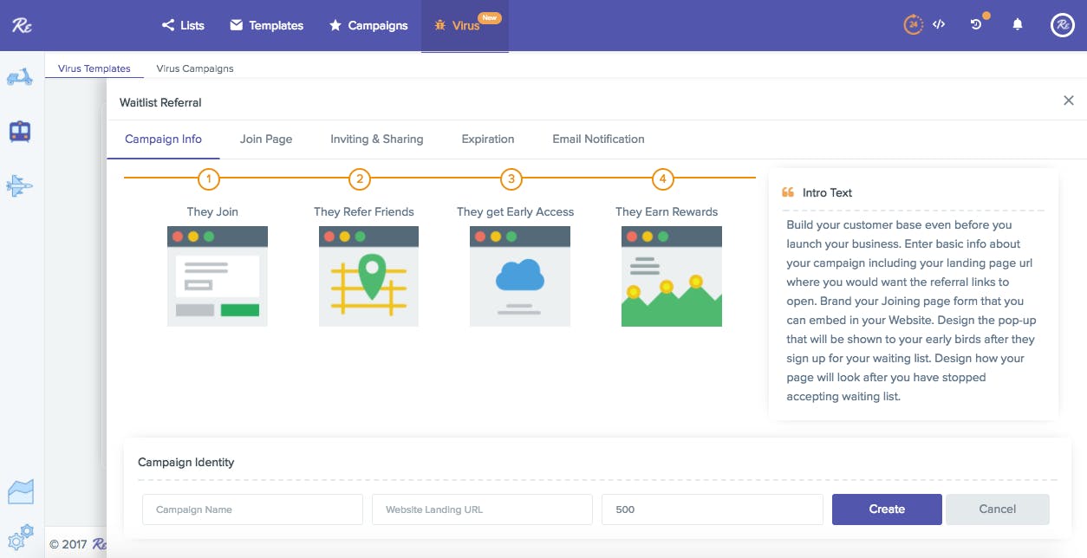Switch to the Expiration tab
The width and height of the screenshot is (1087, 558).
tap(488, 139)
